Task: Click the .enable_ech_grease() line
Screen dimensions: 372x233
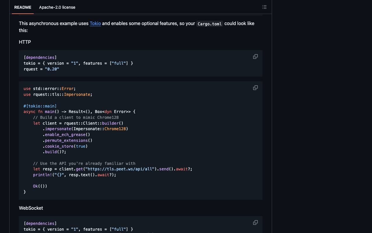Action: (x=66, y=135)
